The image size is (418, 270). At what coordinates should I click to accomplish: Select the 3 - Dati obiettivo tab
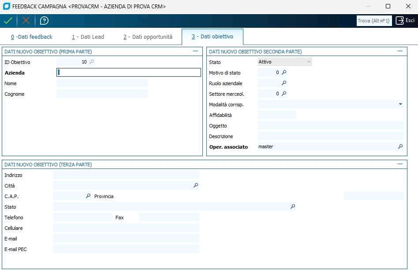point(213,37)
